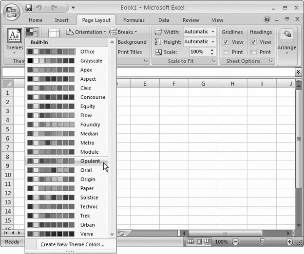Enable the Headings Print checkbox
Screen dimensions: 304x254
click(x=253, y=52)
